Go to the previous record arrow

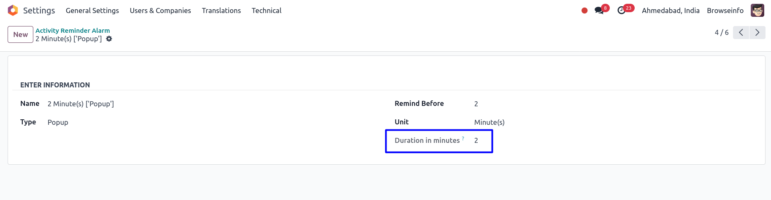click(741, 32)
